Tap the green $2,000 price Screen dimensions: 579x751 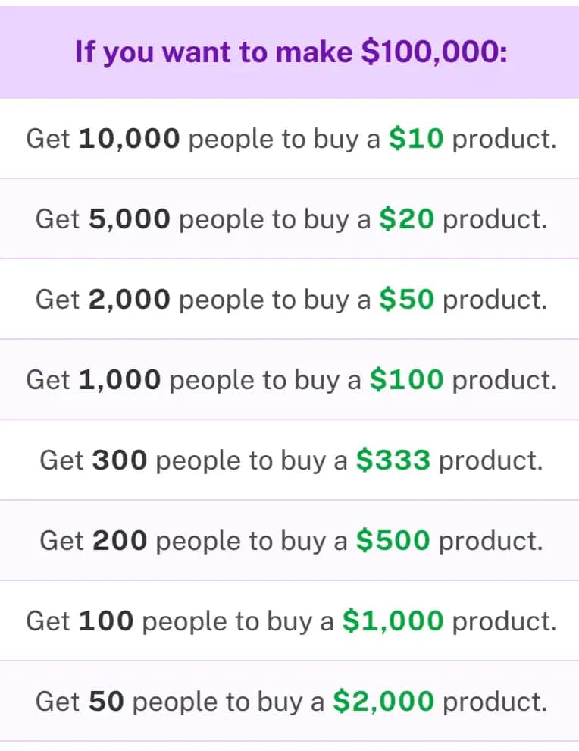[383, 702]
